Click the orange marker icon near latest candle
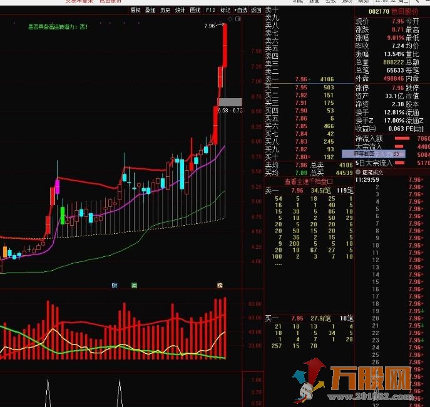This screenshot has height=407, width=430. tap(220, 285)
